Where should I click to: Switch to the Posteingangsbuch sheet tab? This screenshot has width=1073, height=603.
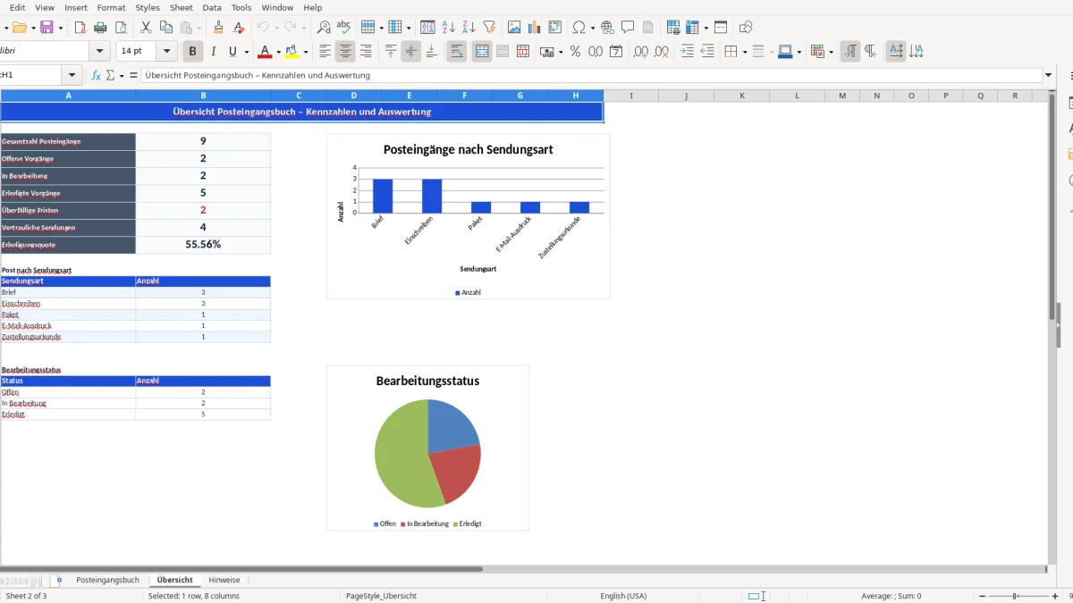click(x=108, y=580)
